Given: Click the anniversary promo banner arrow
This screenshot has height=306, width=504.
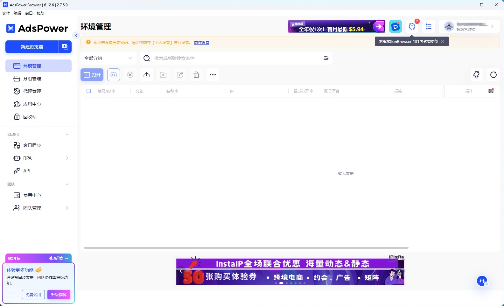Looking at the screenshot, I should pyautogui.click(x=379, y=26).
